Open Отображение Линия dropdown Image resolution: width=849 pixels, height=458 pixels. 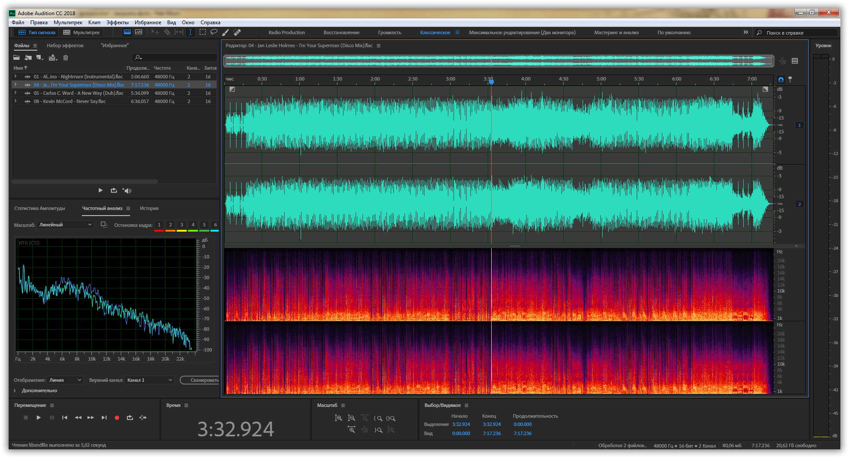point(65,380)
